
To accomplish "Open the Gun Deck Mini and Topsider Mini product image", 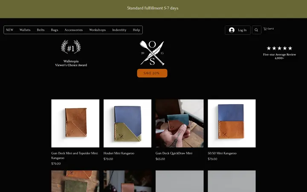I will coord(75,123).
